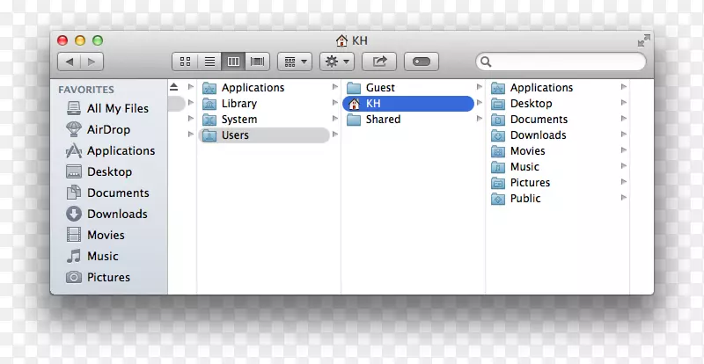Click the FAVORITES sidebar heading

pos(86,90)
